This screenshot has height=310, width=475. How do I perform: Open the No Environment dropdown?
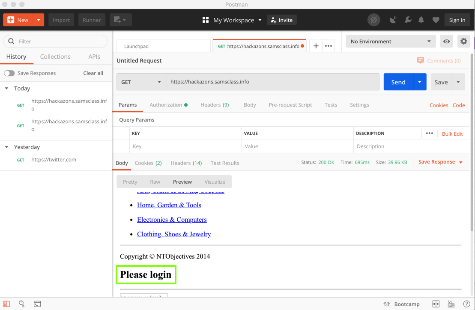point(390,42)
